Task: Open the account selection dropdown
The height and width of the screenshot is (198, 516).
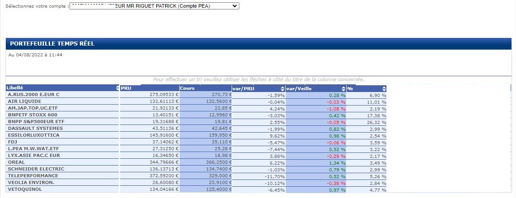Action: [154, 6]
